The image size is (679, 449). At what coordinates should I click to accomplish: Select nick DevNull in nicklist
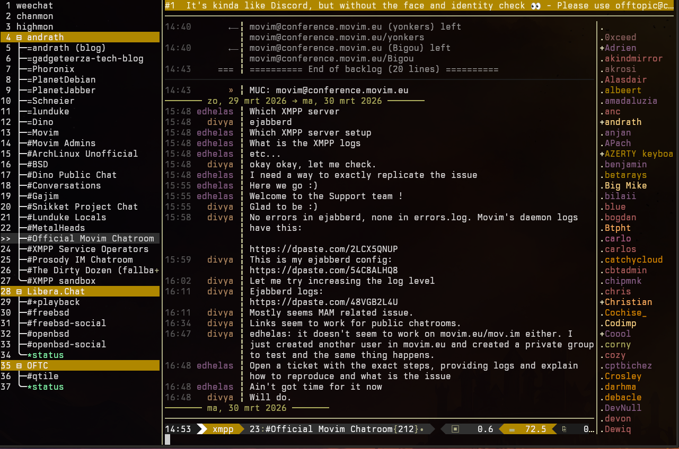click(x=623, y=408)
